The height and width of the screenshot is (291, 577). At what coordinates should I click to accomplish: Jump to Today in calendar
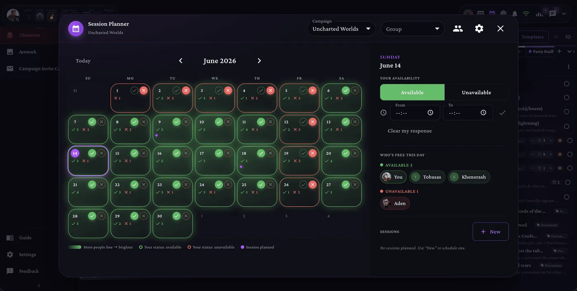coord(83,61)
